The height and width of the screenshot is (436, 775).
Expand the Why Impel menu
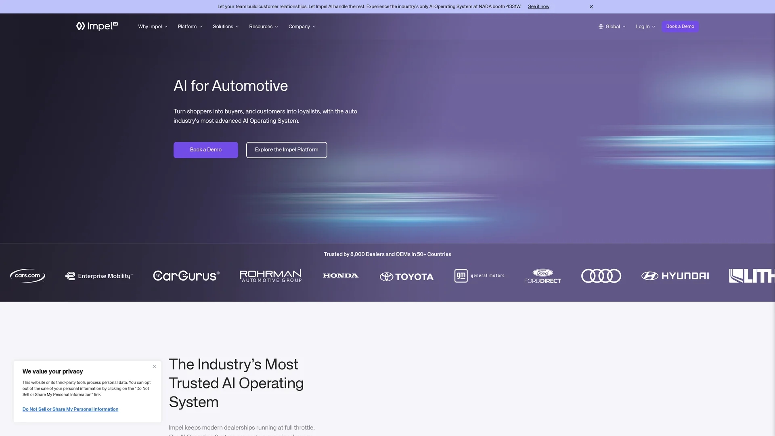tap(153, 27)
